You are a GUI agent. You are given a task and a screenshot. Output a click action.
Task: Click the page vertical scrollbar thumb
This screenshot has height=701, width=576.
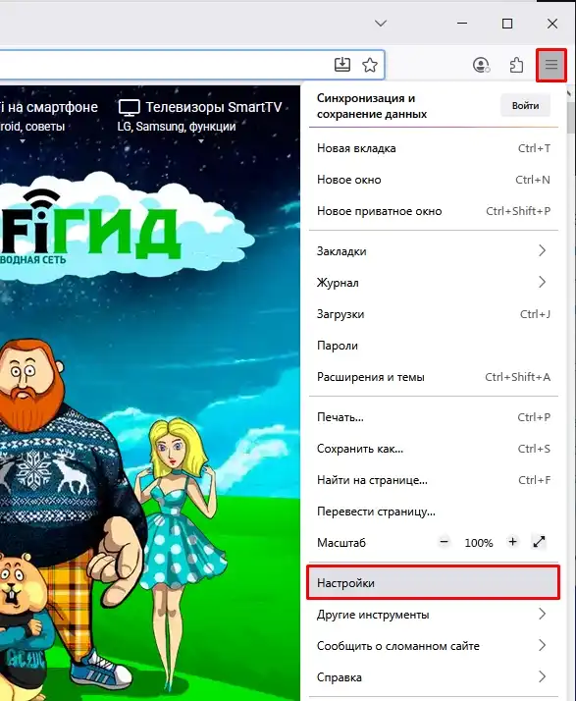[571, 117]
